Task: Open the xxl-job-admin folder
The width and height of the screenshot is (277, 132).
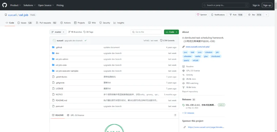Action: pyautogui.click(x=62, y=59)
